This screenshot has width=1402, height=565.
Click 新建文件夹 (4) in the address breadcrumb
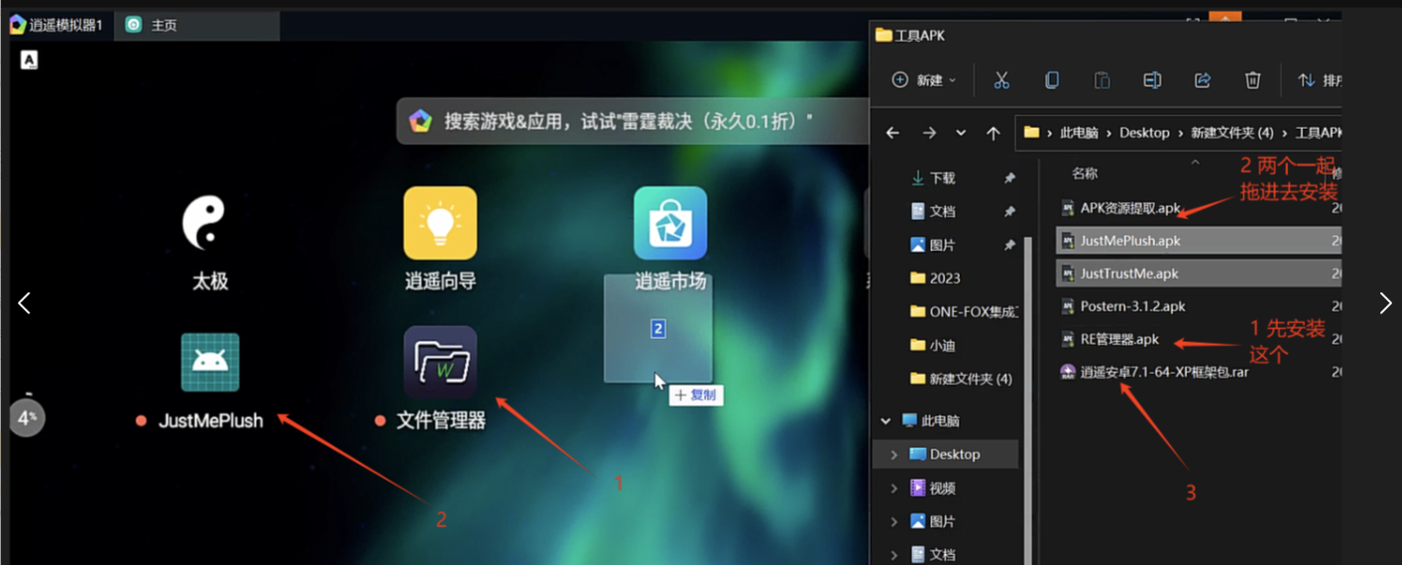(1231, 133)
